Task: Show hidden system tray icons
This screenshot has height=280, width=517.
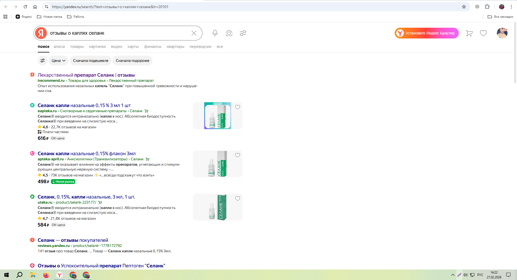Action: click(x=453, y=275)
